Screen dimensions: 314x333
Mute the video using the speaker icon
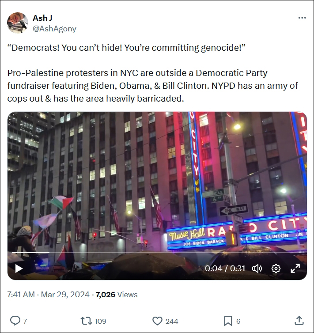(257, 269)
